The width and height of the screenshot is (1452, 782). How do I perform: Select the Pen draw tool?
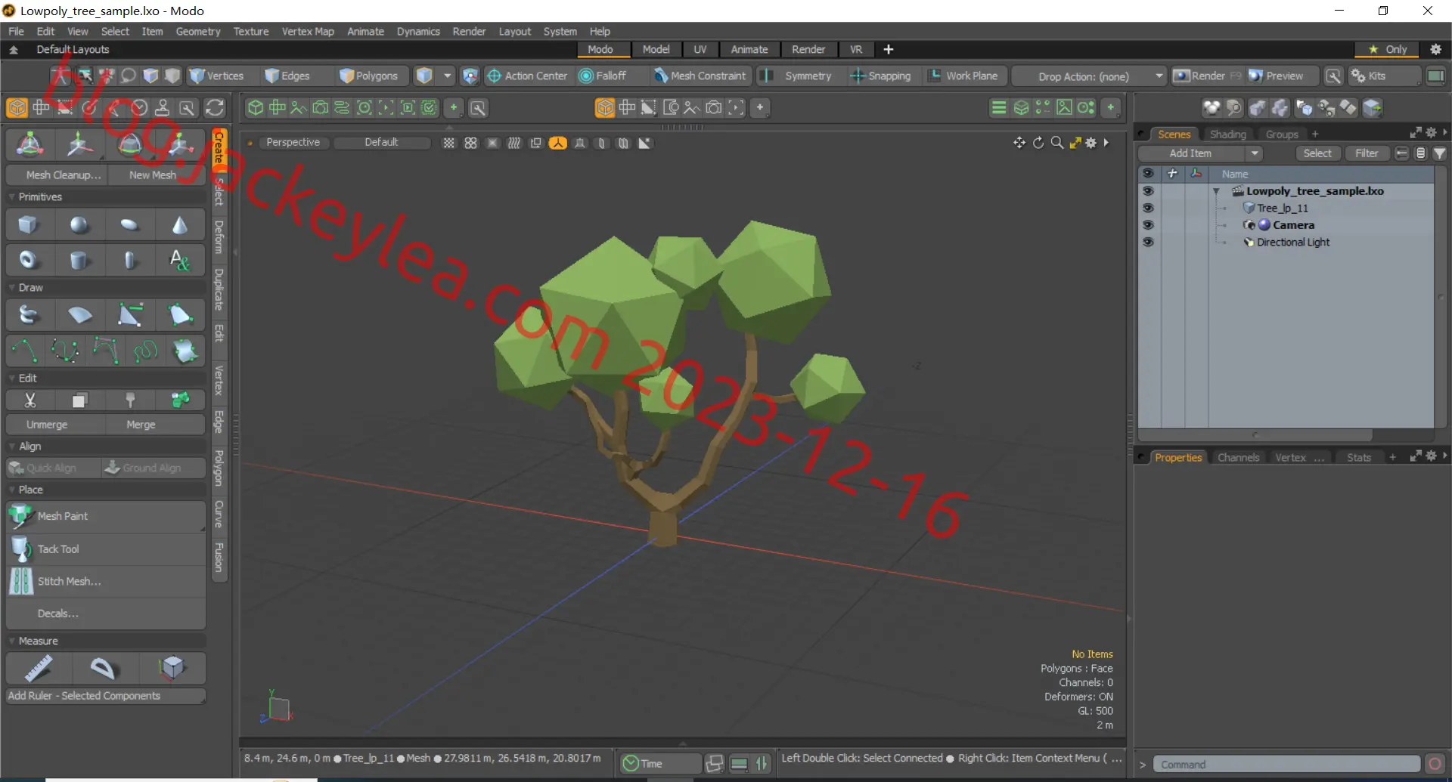coord(130,315)
